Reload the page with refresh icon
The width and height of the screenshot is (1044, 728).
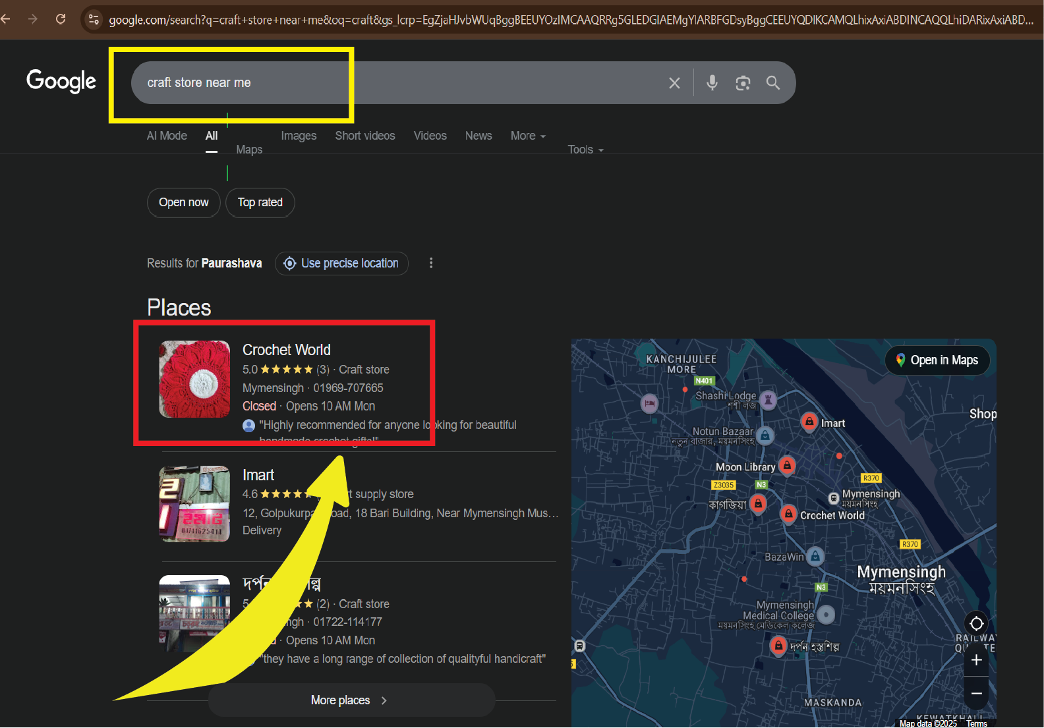tap(61, 19)
